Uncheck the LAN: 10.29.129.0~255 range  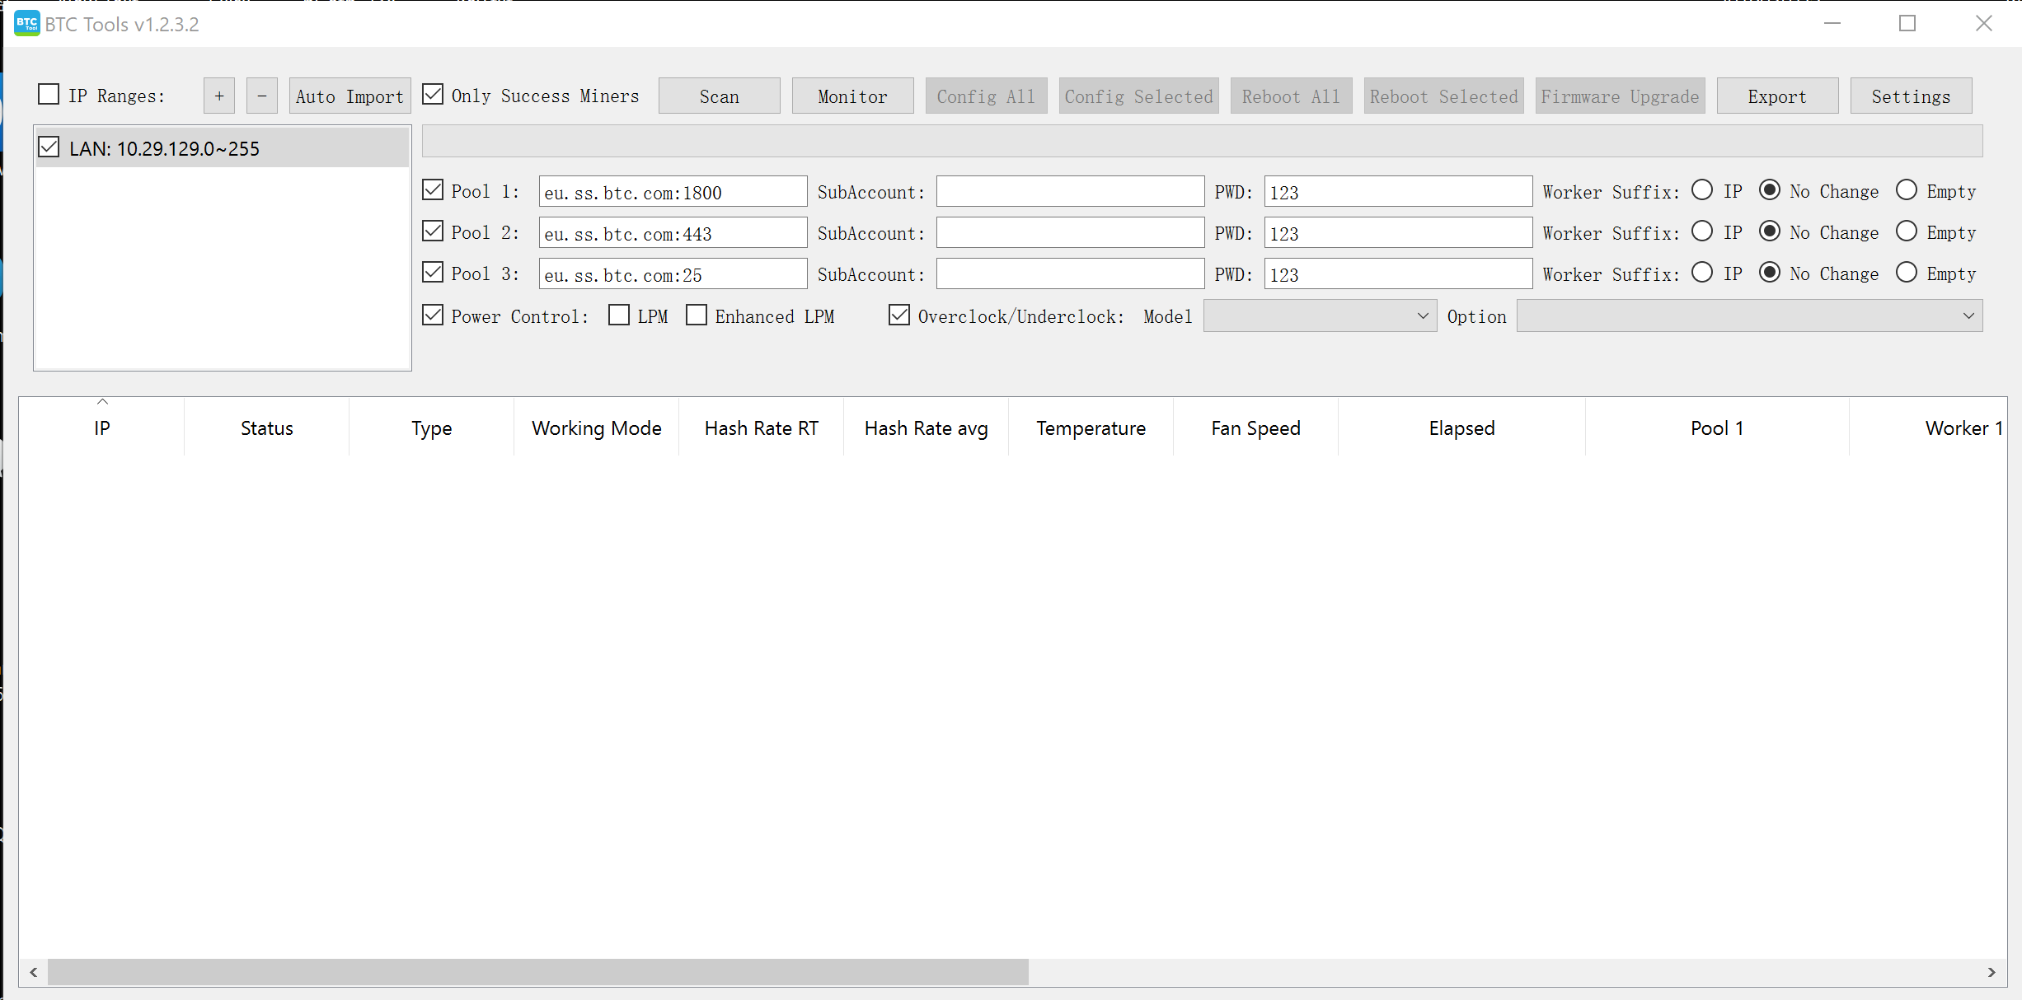(x=49, y=147)
